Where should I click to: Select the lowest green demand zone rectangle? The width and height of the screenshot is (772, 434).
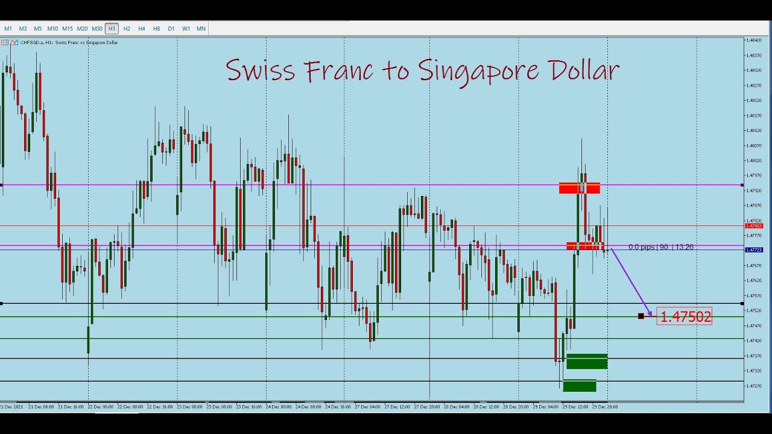click(580, 385)
